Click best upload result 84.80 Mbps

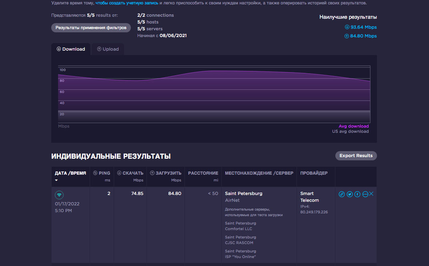[x=361, y=36]
